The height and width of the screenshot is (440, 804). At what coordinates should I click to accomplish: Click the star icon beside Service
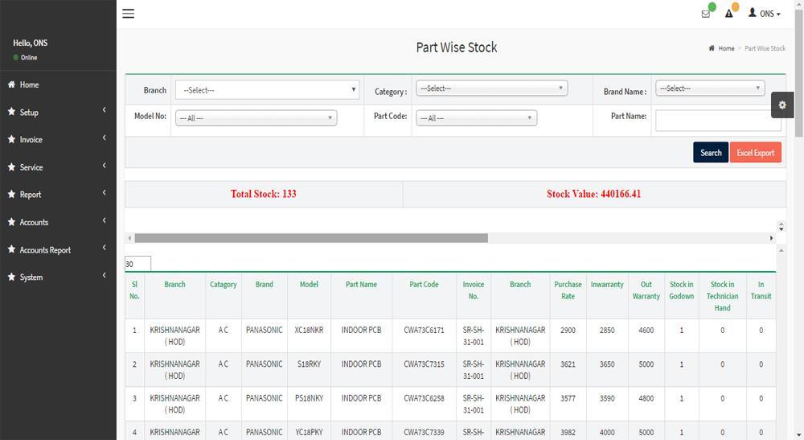pos(12,167)
